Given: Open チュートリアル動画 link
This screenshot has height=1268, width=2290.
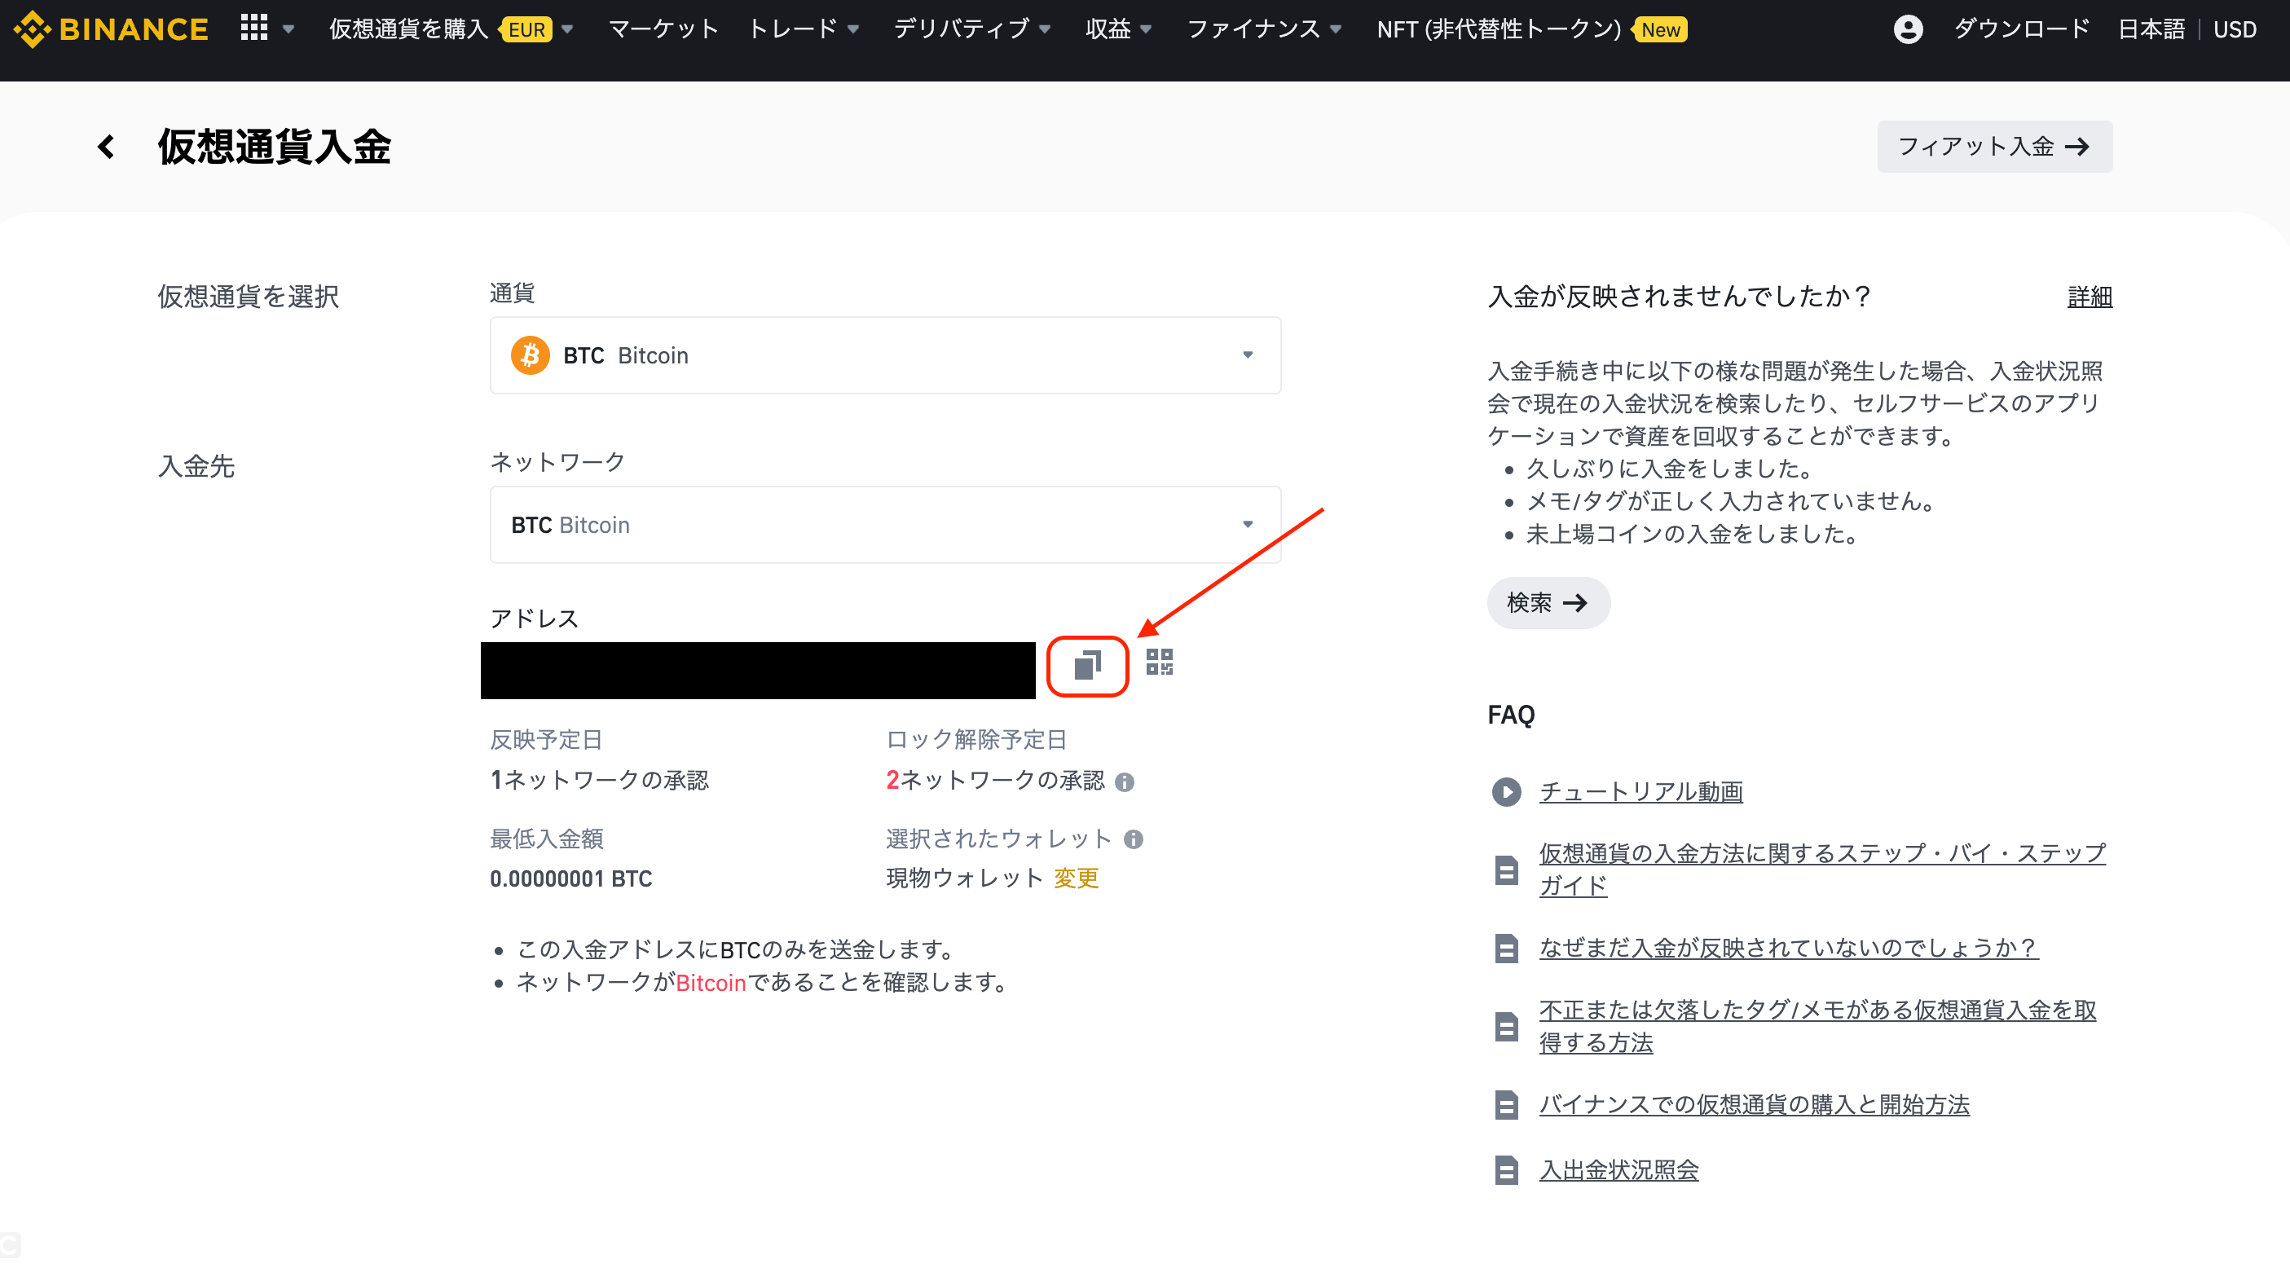Looking at the screenshot, I should (x=1640, y=791).
